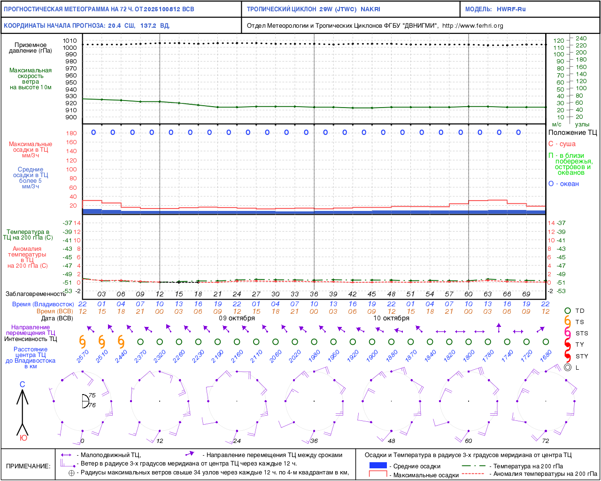Click the HWRF-Ru model label
The height and width of the screenshot is (481, 601).
pos(511,9)
